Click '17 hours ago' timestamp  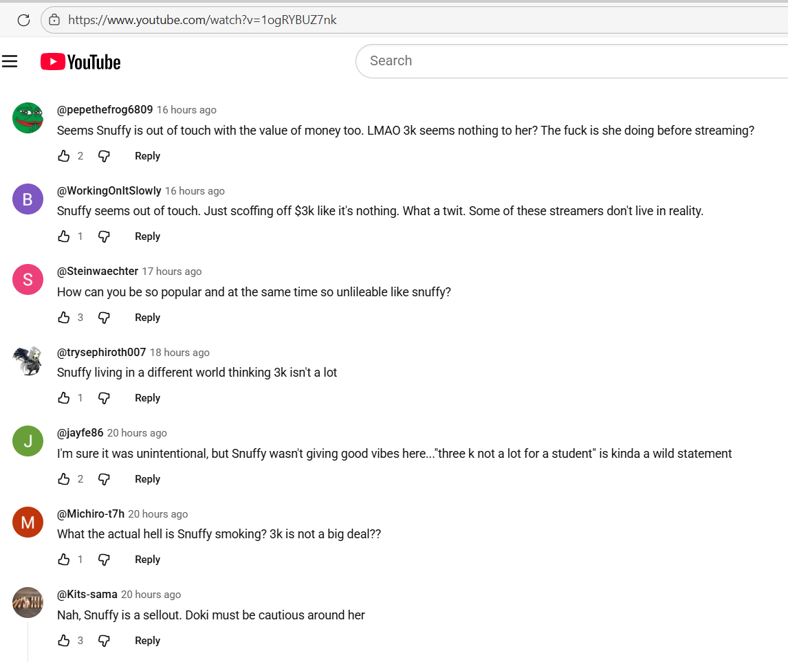pyautogui.click(x=172, y=272)
